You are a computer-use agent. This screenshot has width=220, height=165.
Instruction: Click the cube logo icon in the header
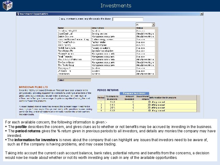[x=8, y=5]
